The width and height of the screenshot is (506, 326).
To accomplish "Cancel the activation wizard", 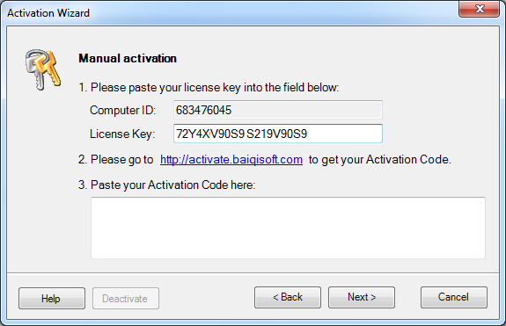I will tap(454, 297).
